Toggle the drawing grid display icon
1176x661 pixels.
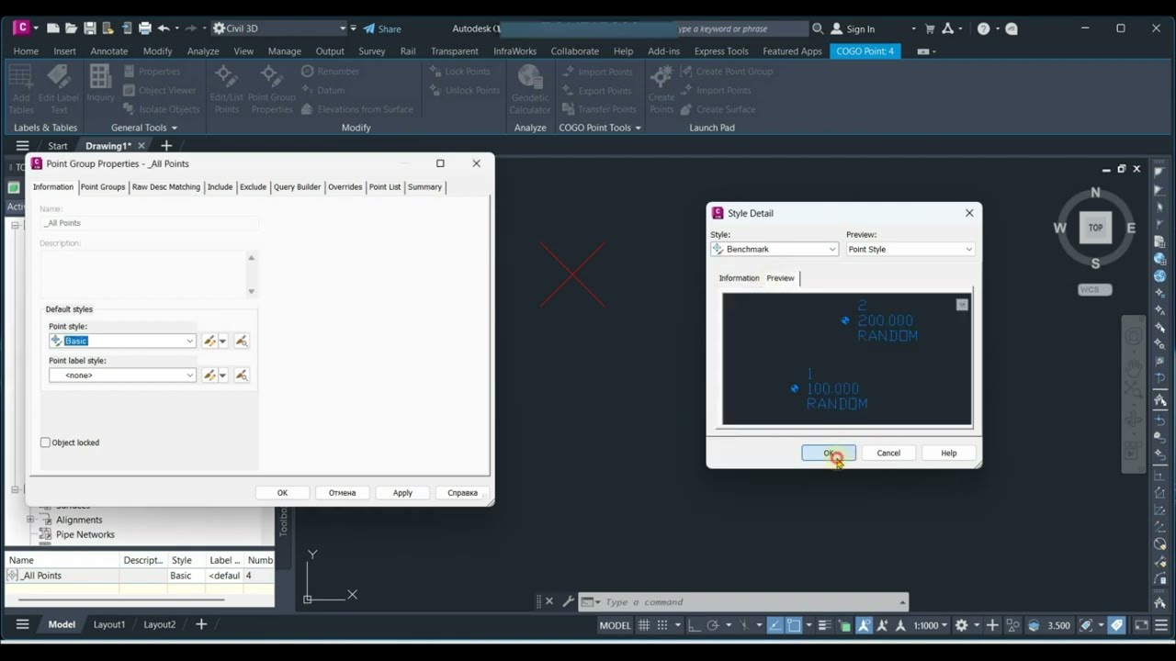click(x=644, y=625)
